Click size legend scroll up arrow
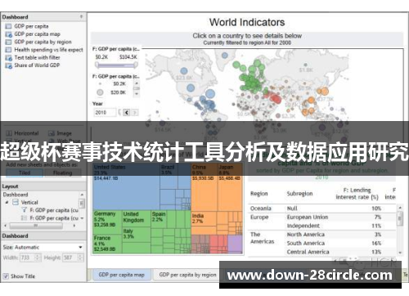The height and width of the screenshot is (296, 409). tap(137, 83)
